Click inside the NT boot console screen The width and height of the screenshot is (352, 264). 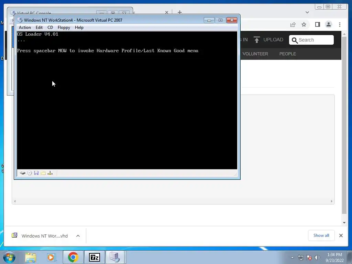[x=127, y=100]
